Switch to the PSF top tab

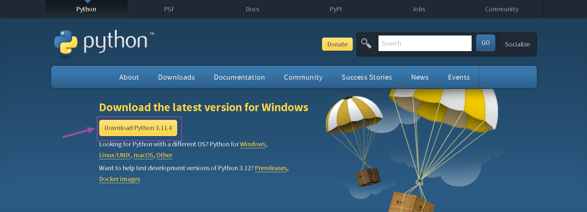pyautogui.click(x=169, y=9)
